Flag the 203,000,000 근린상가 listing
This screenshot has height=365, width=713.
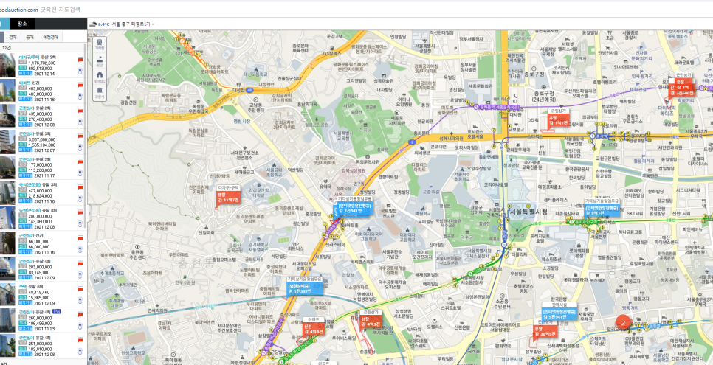click(80, 264)
